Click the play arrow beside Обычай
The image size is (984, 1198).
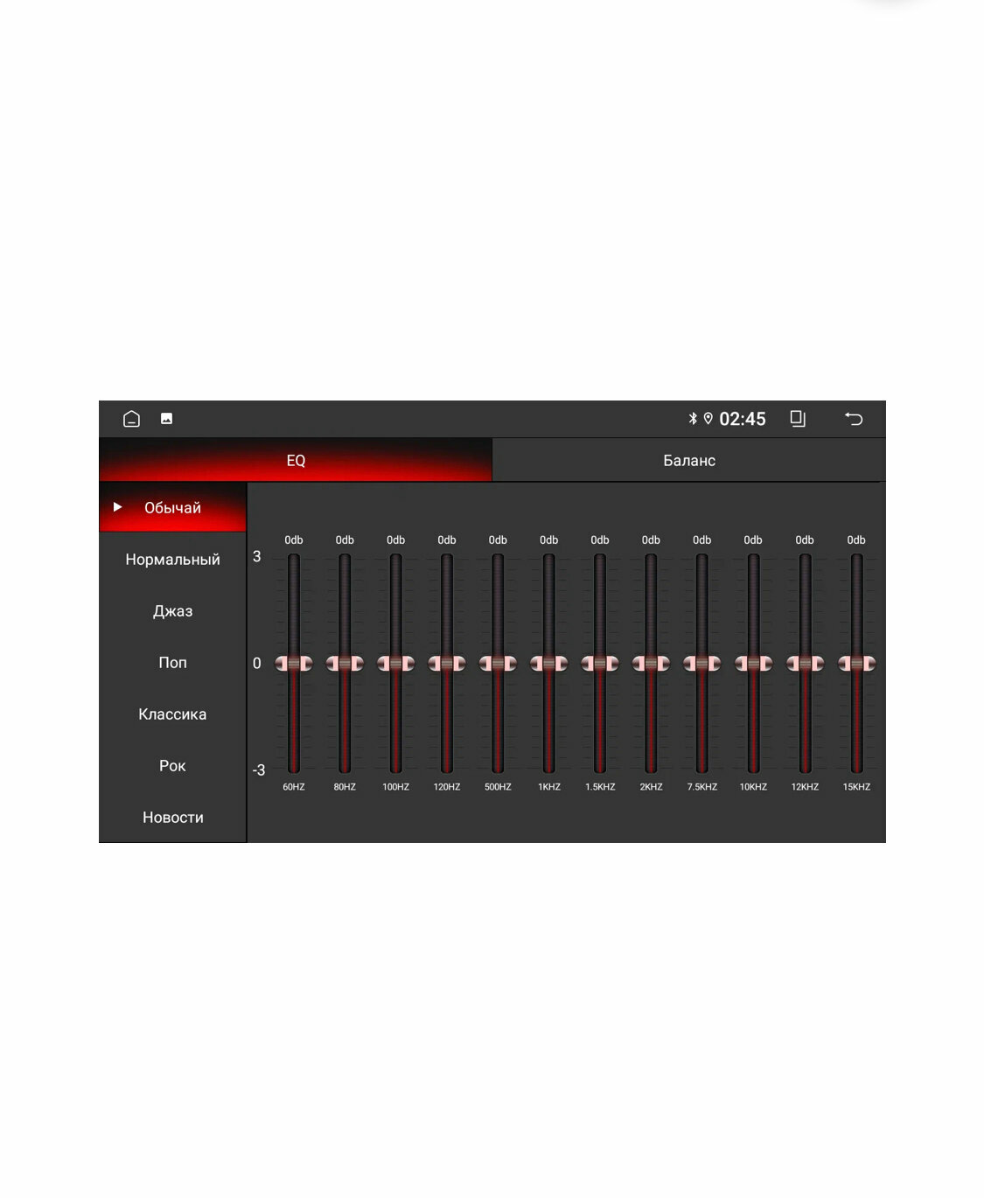[117, 507]
